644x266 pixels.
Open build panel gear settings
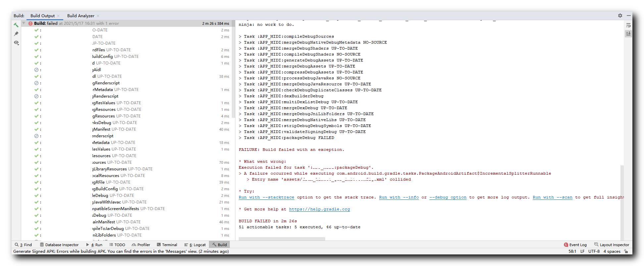point(620,16)
